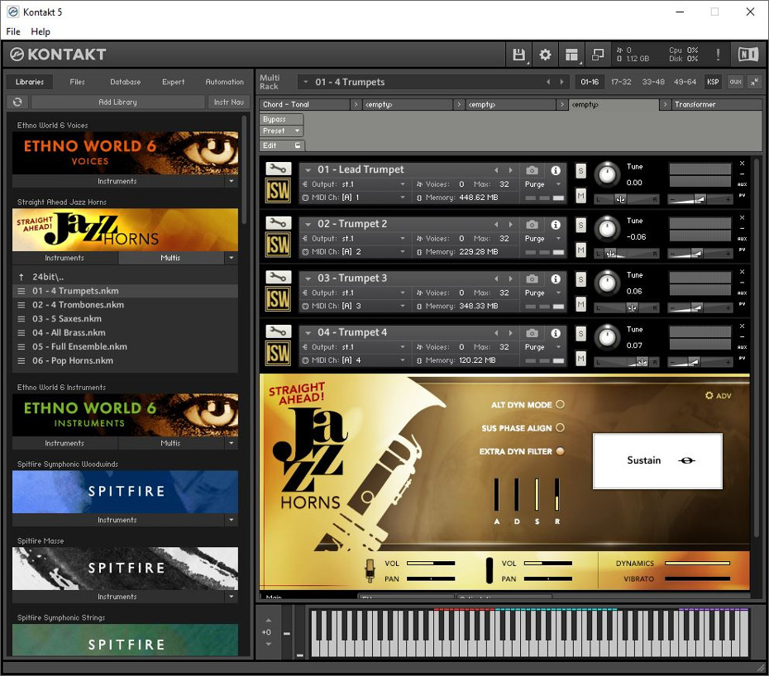Open Purge dropdown on Trumpet 3
This screenshot has height=676, width=769.
pos(558,293)
